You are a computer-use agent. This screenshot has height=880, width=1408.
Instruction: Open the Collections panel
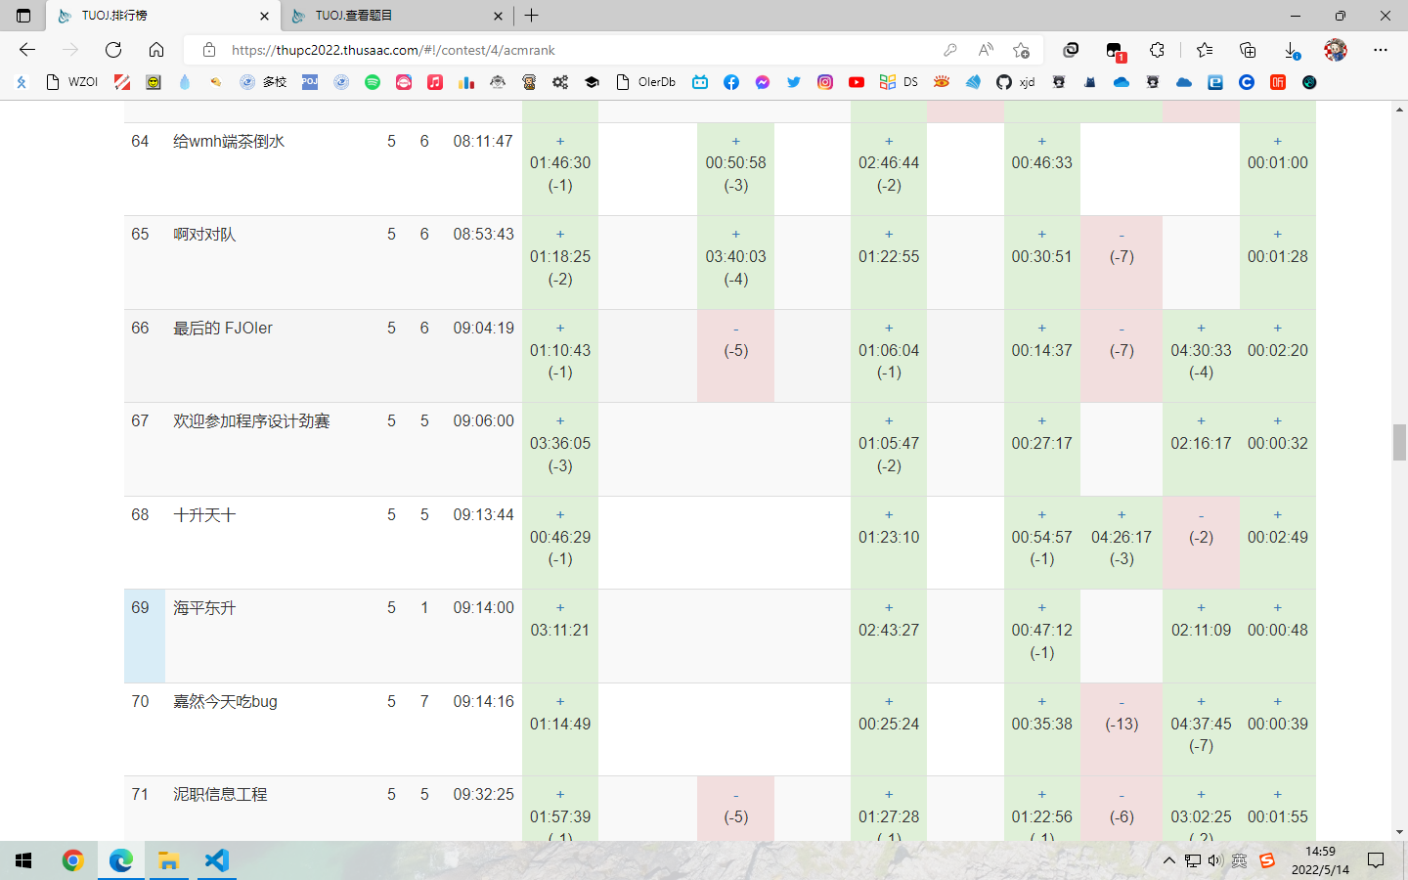point(1248,50)
